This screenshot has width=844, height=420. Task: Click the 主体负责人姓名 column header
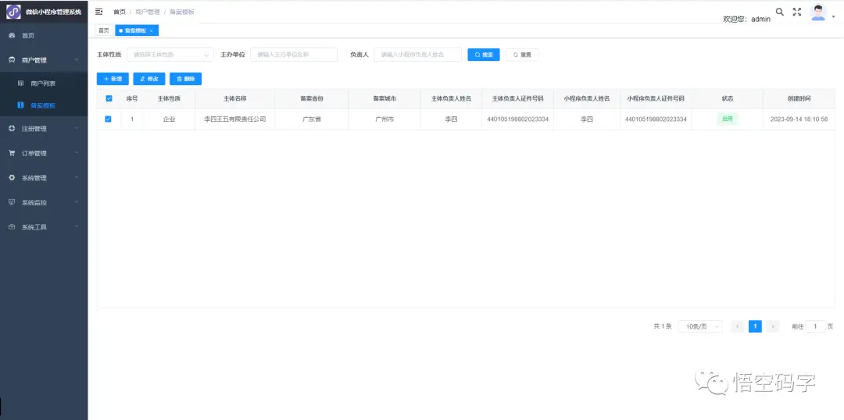(451, 99)
